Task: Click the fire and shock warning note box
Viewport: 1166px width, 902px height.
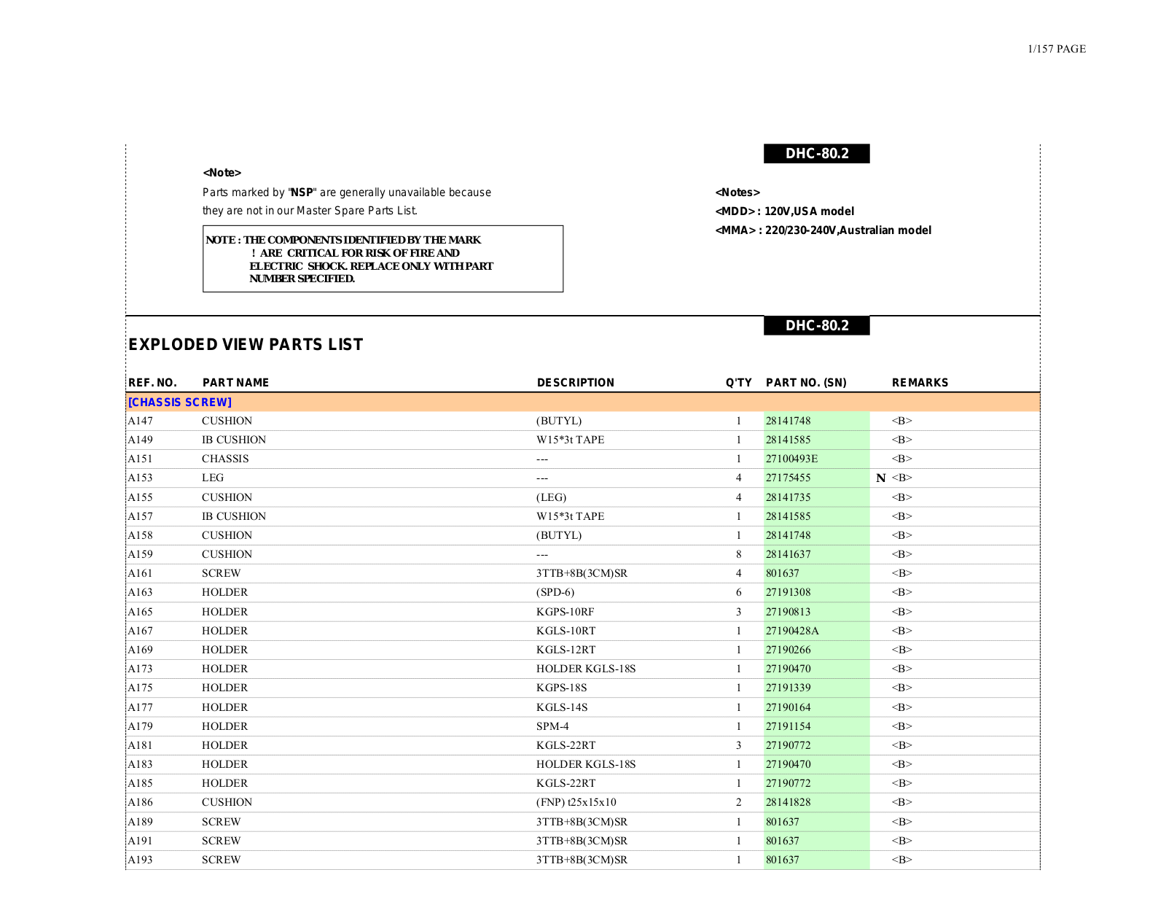Action: [383, 259]
